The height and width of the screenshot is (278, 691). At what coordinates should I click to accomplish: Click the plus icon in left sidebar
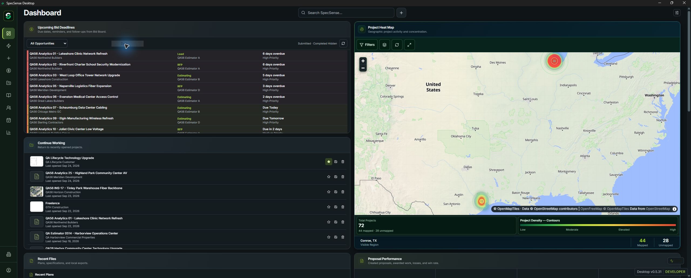(9, 58)
